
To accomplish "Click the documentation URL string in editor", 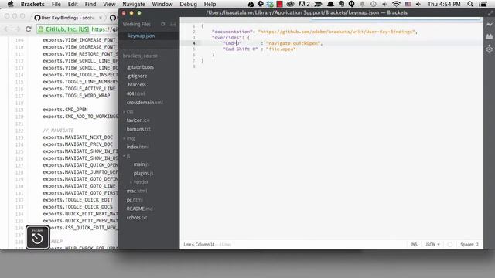I will click(336, 32).
